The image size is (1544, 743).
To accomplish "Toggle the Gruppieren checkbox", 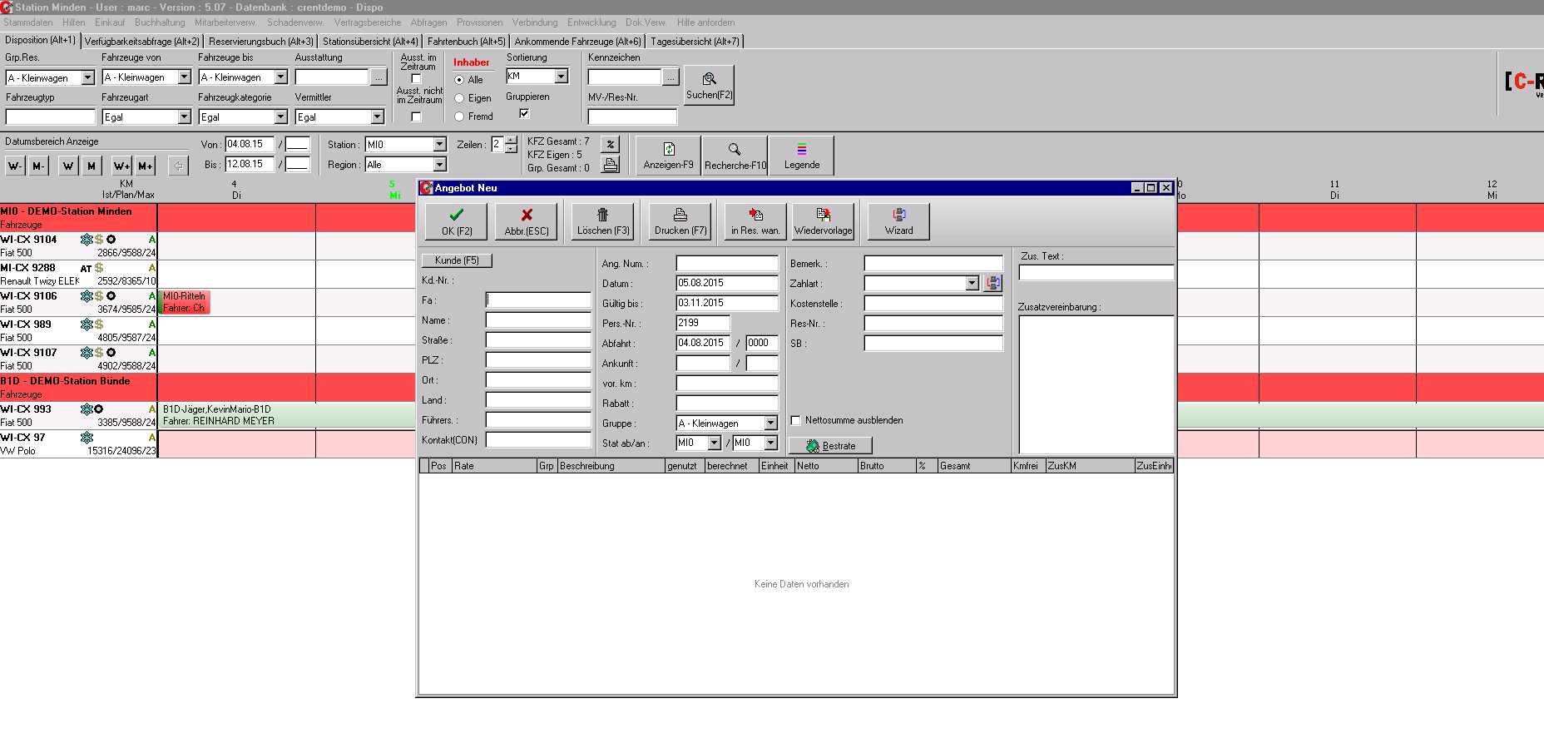I will point(524,113).
